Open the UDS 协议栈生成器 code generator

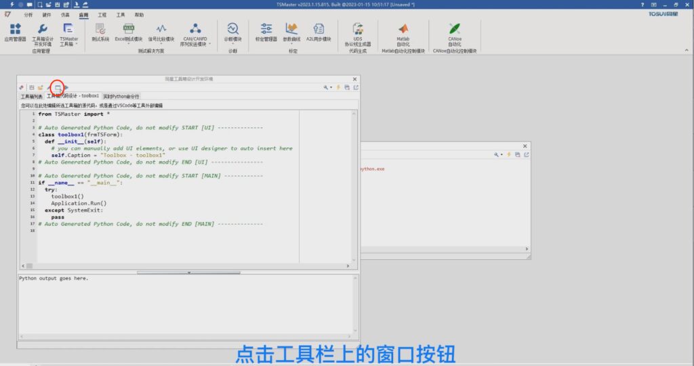click(358, 31)
